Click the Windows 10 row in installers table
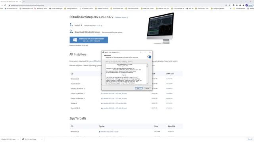254x142 pixels. 75,79
